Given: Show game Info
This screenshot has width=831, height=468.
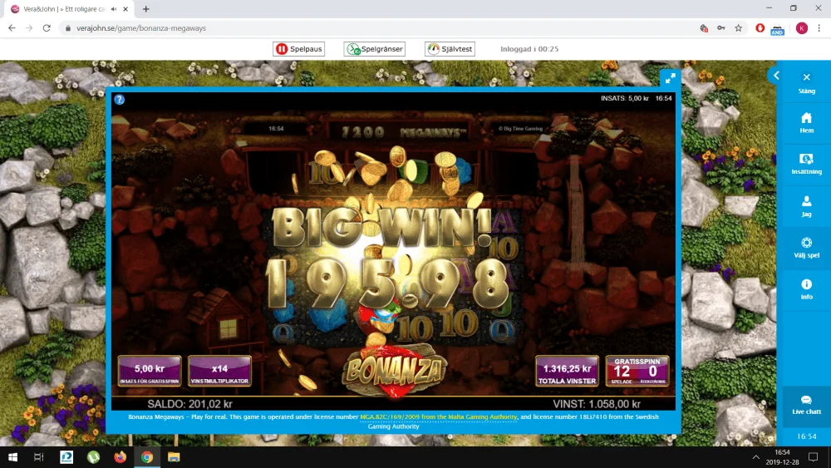Looking at the screenshot, I should pos(806,289).
